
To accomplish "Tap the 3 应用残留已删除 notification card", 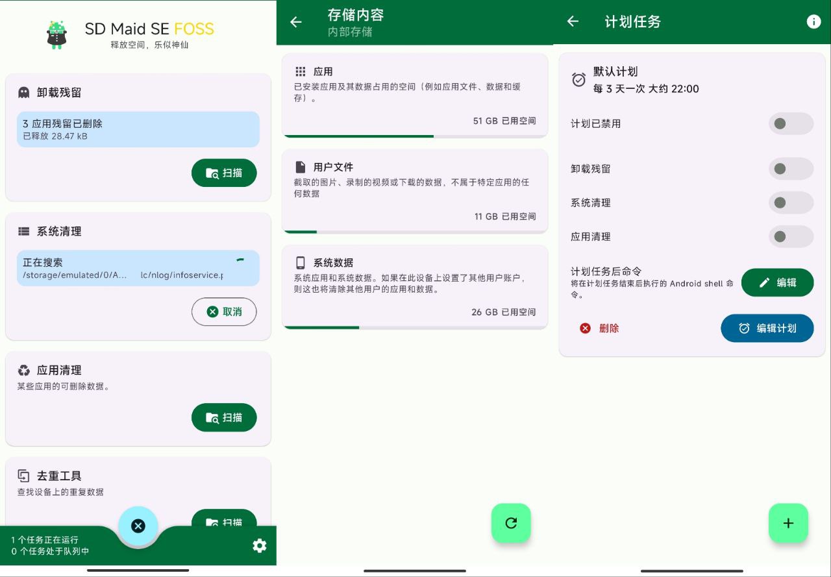I will [138, 129].
